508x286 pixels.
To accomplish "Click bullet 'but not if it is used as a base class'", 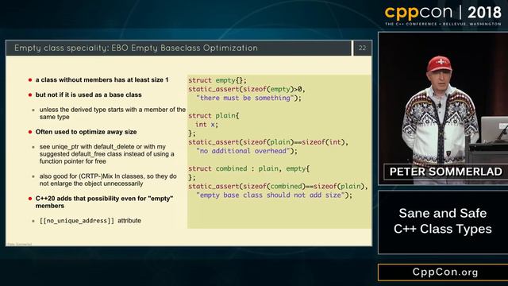I will [88, 95].
